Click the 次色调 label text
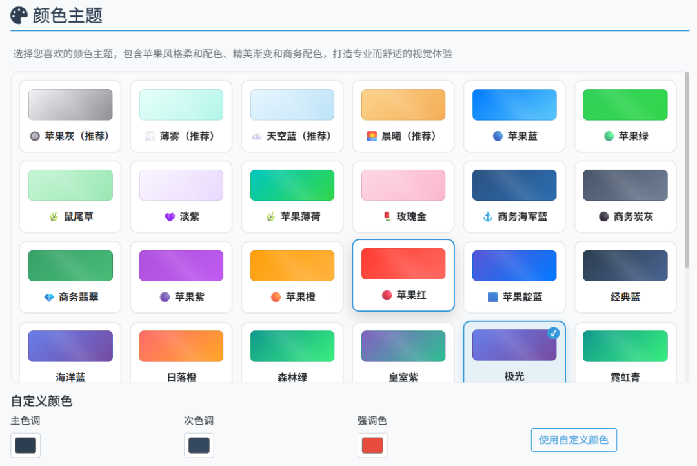Image resolution: width=697 pixels, height=466 pixels. [x=199, y=420]
